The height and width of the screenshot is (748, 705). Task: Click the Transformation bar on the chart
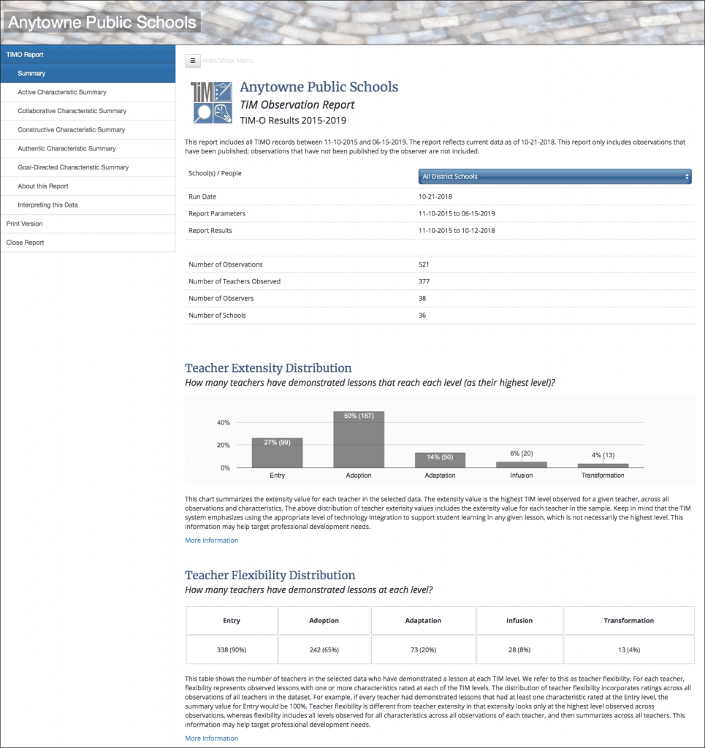[x=603, y=465]
